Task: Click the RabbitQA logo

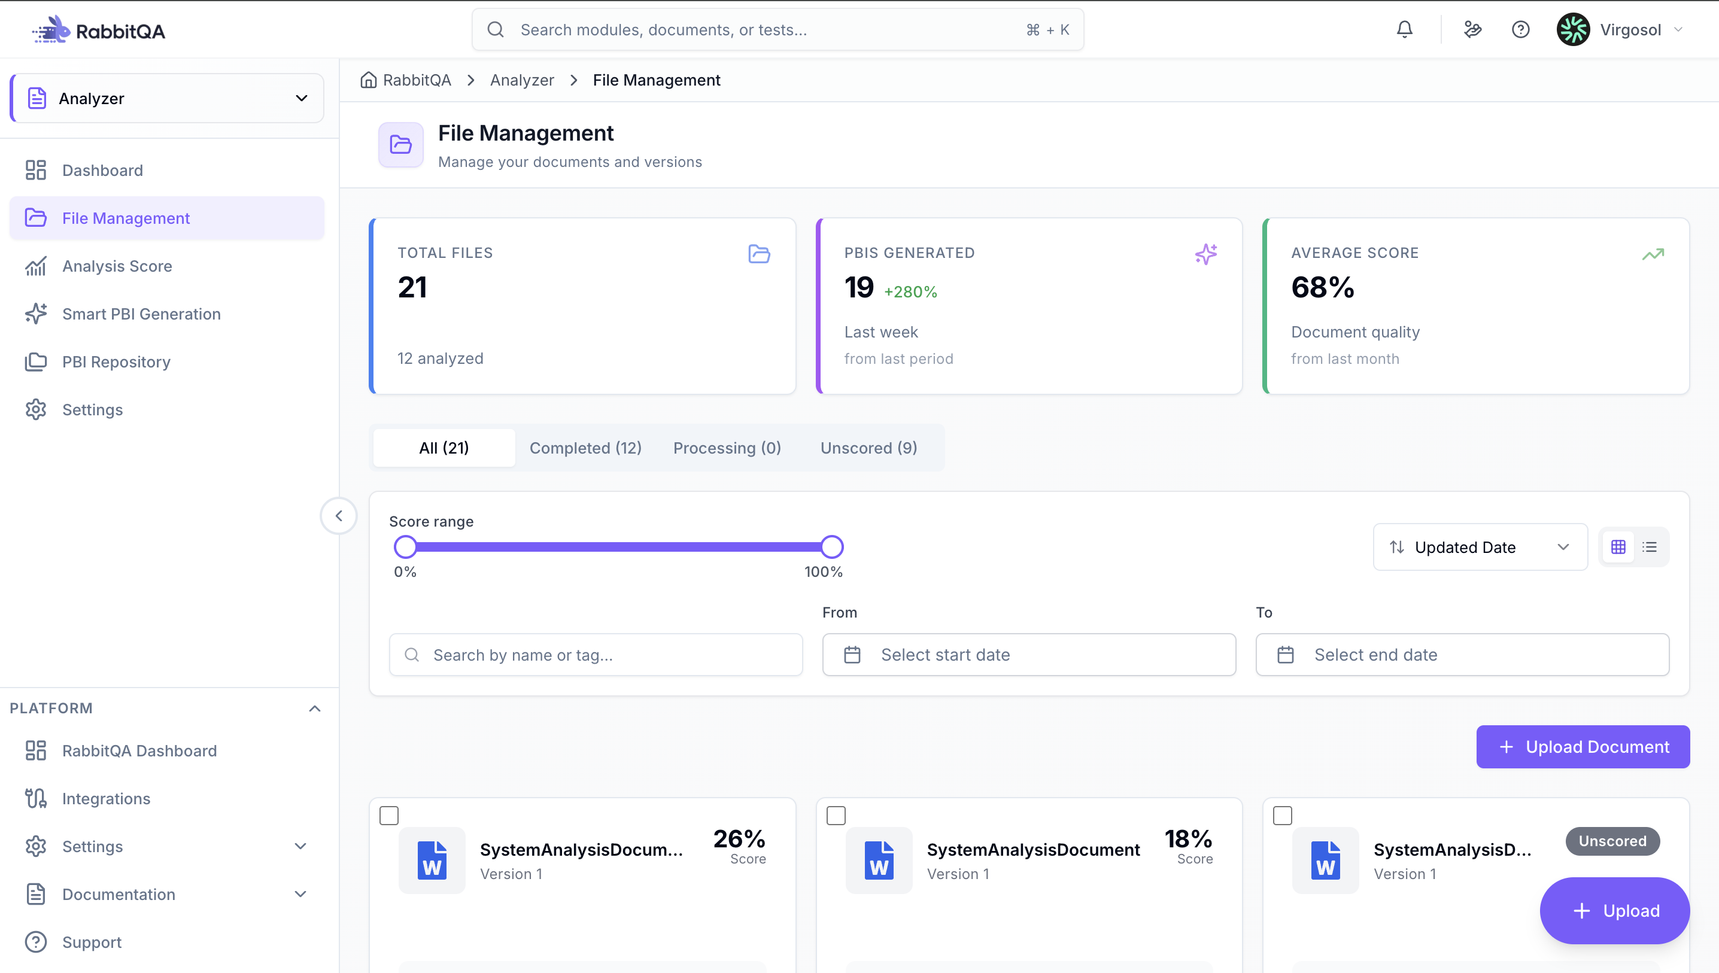Action: [x=99, y=30]
